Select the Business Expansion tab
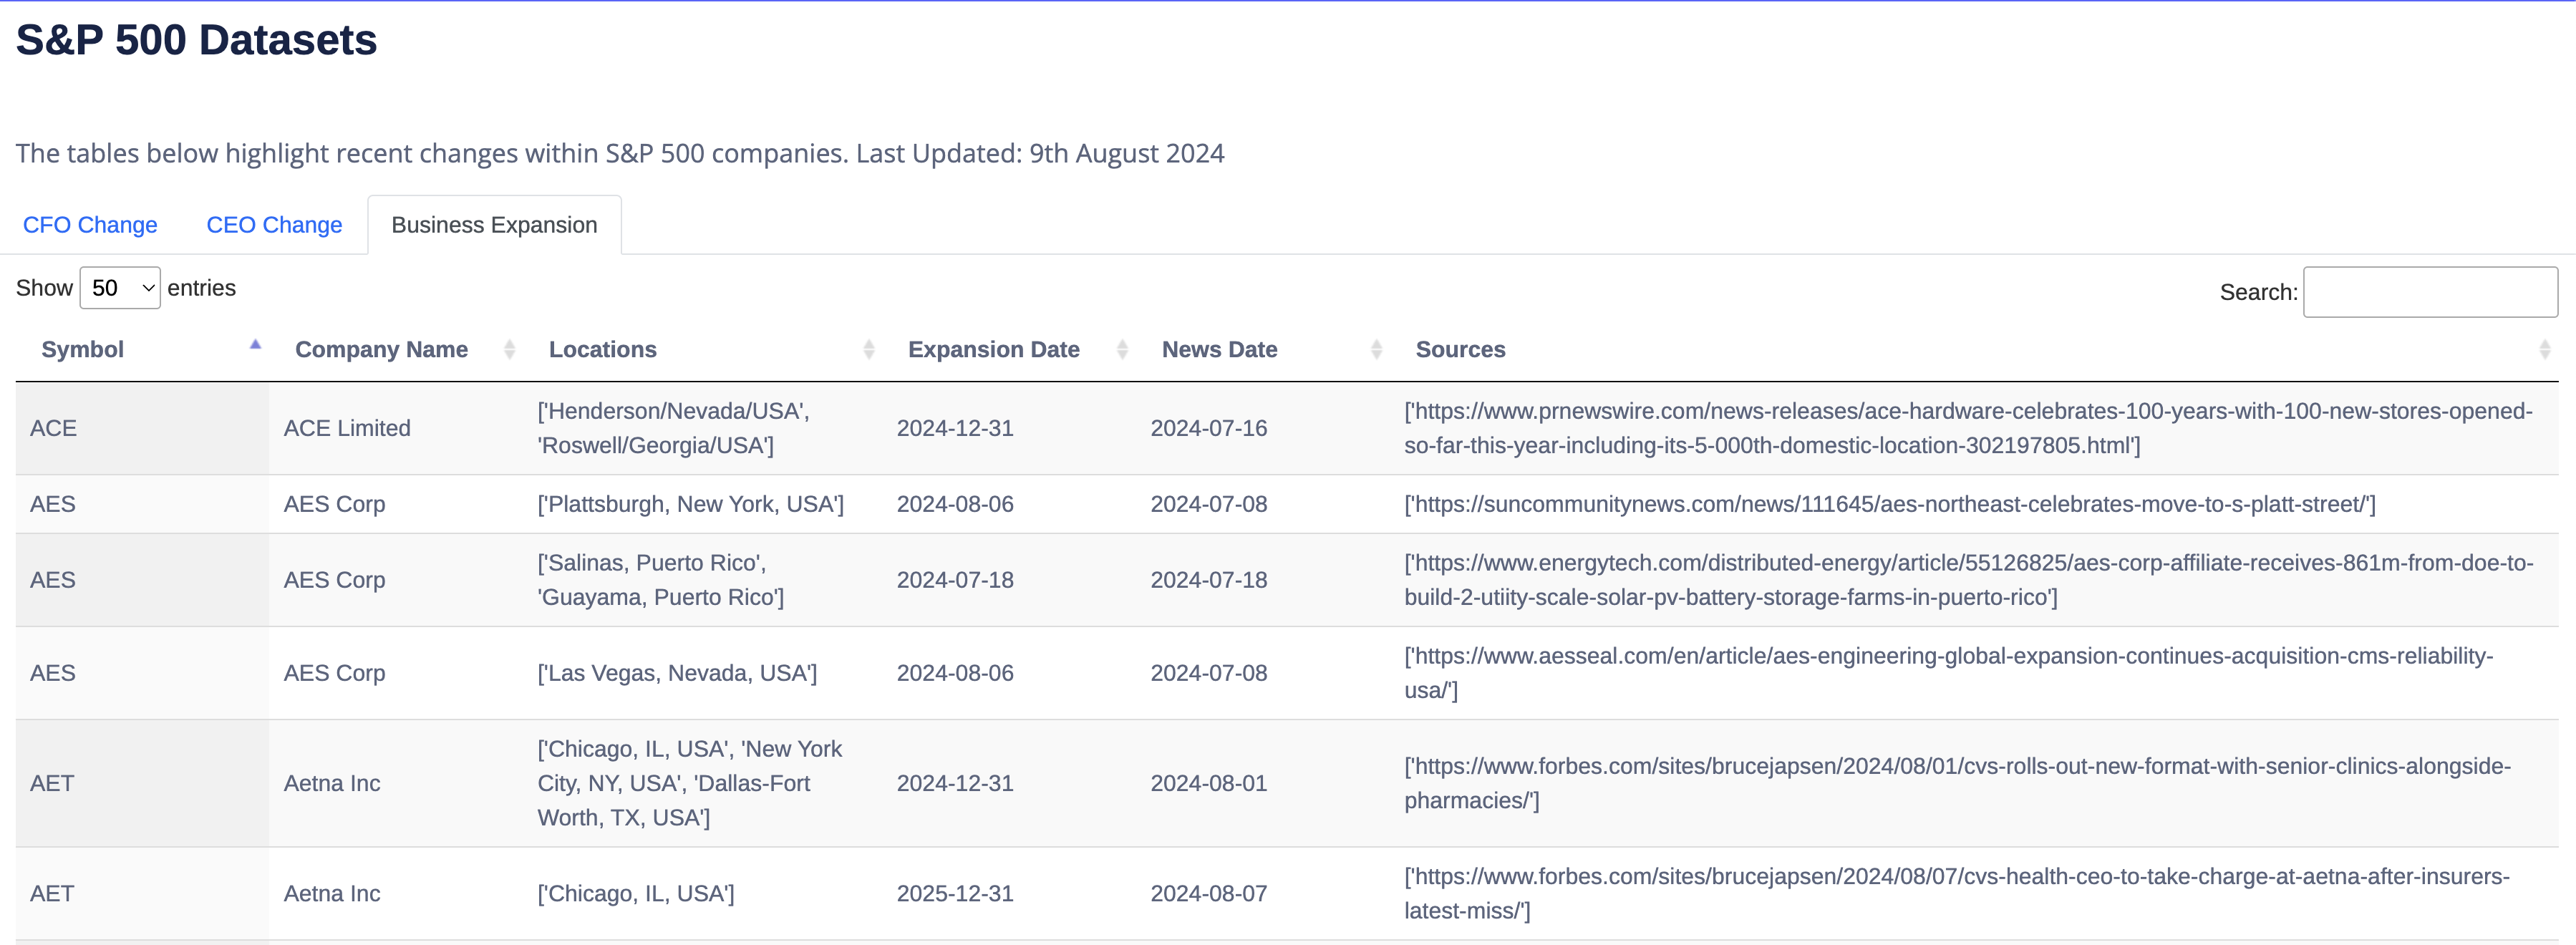The height and width of the screenshot is (945, 2576). pyautogui.click(x=494, y=225)
